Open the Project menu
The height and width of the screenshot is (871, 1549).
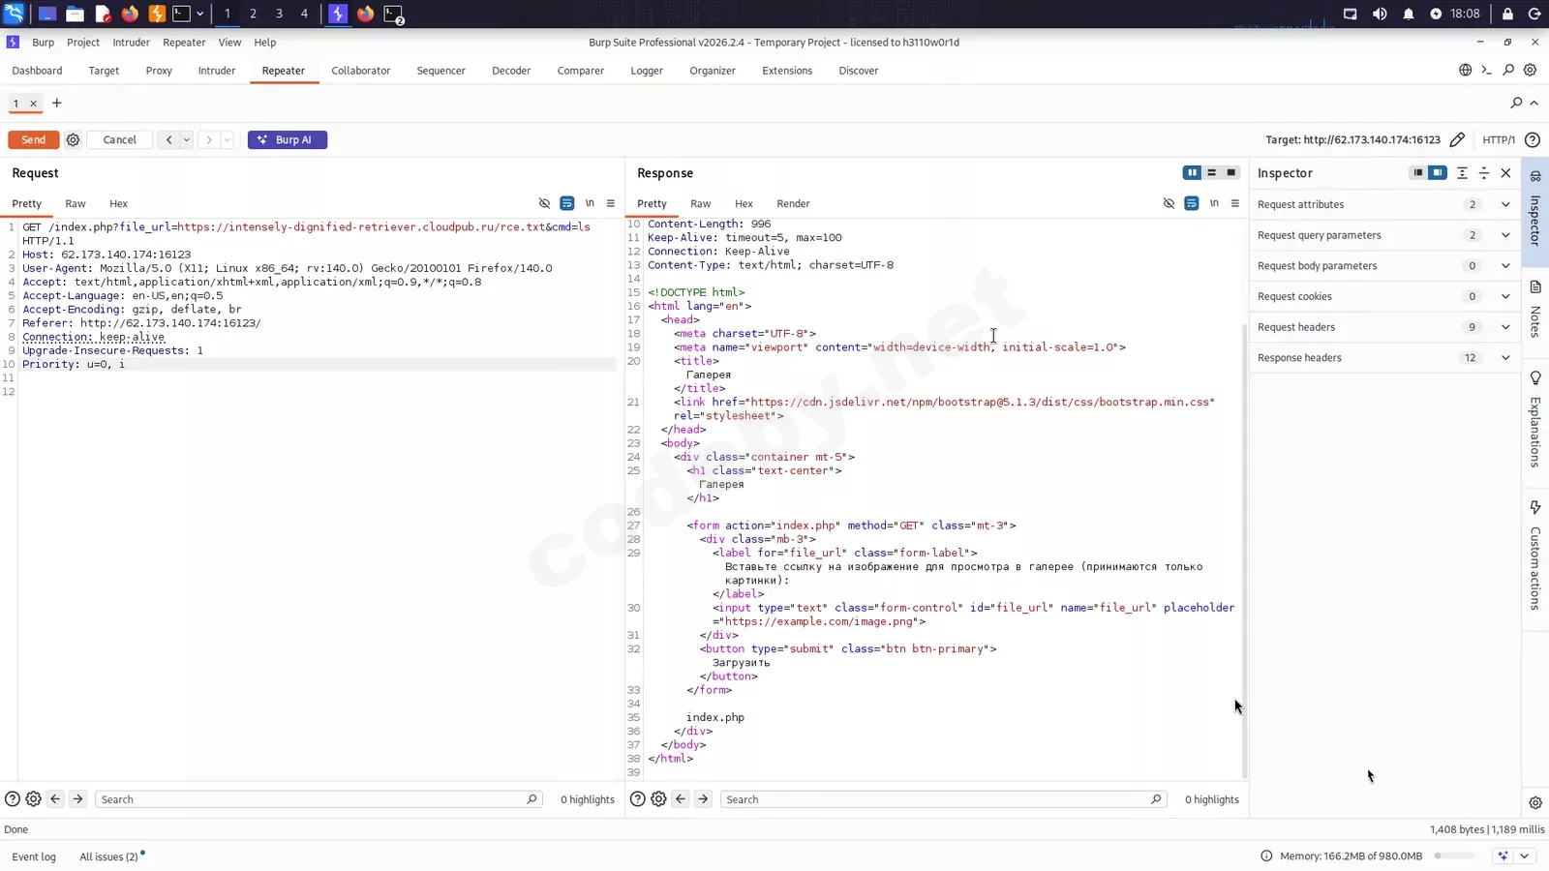pos(83,43)
